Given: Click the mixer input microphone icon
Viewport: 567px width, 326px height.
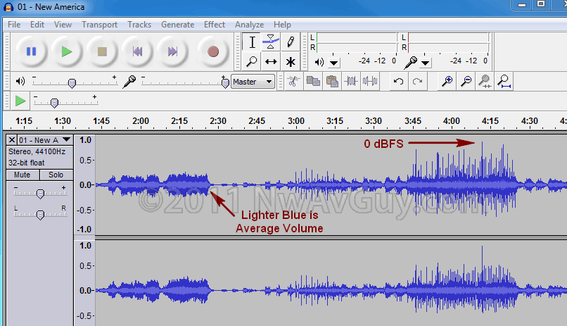Looking at the screenshot, I should (129, 82).
